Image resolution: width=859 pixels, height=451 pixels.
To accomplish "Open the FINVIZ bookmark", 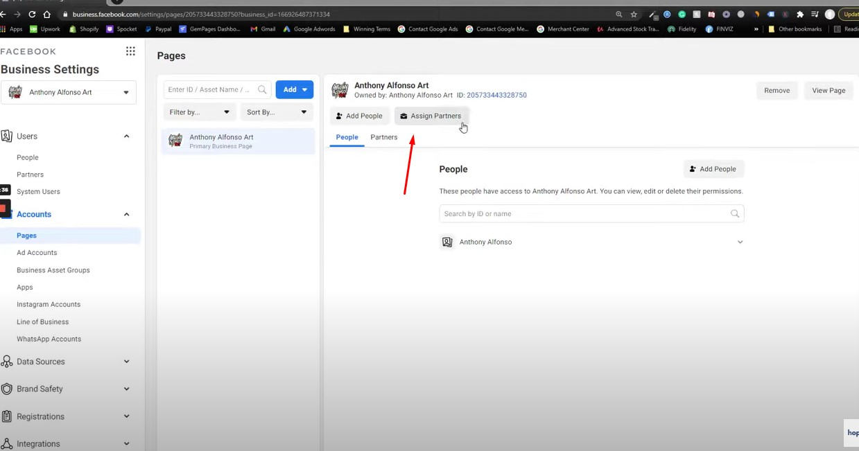I will click(x=720, y=29).
